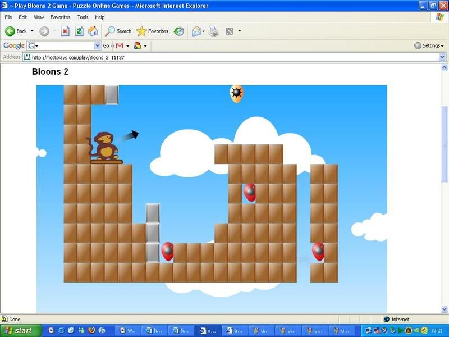Expand the bookmarks icon dropdown arrow
The width and height of the screenshot is (449, 337).
tap(145, 46)
